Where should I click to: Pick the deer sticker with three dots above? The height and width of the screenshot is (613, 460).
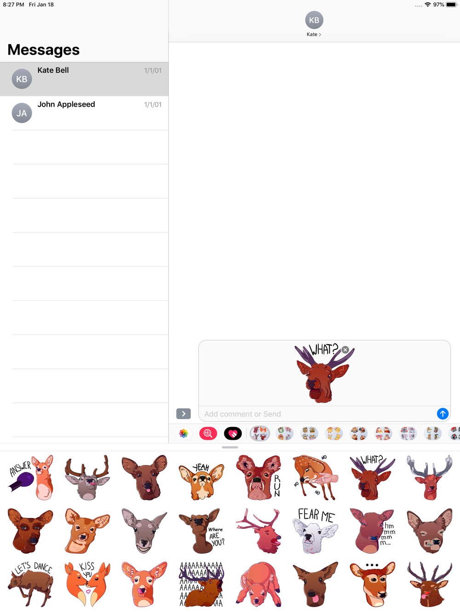pyautogui.click(x=373, y=585)
